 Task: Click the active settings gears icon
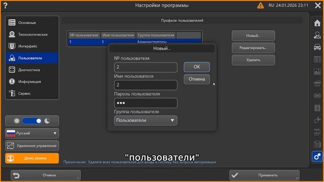317,157
